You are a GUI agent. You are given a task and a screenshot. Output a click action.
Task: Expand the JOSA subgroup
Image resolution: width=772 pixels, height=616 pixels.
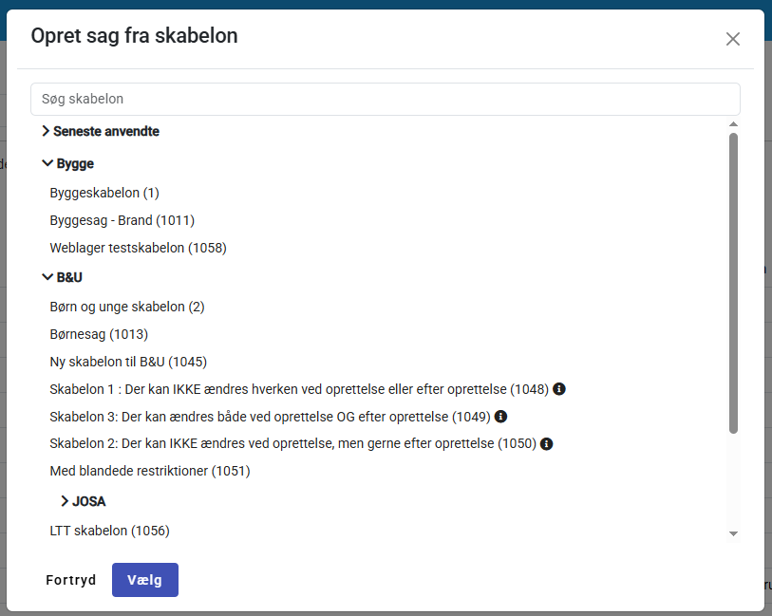click(65, 501)
